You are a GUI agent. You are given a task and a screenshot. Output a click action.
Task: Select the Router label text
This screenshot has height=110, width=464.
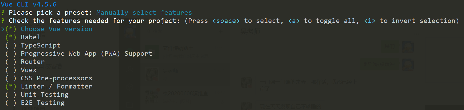coord(32,62)
